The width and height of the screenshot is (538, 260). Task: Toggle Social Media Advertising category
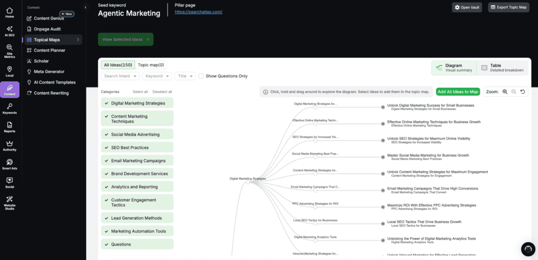[x=137, y=134]
